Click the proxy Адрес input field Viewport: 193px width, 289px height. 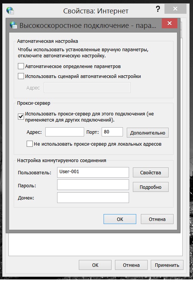(x=65, y=132)
